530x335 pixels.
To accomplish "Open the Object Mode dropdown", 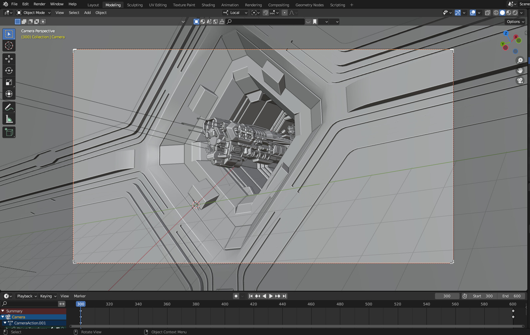I will 34,13.
